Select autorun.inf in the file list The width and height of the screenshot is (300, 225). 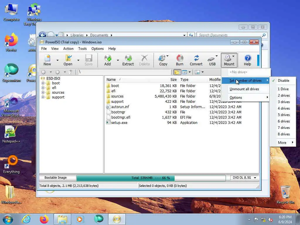click(x=118, y=107)
